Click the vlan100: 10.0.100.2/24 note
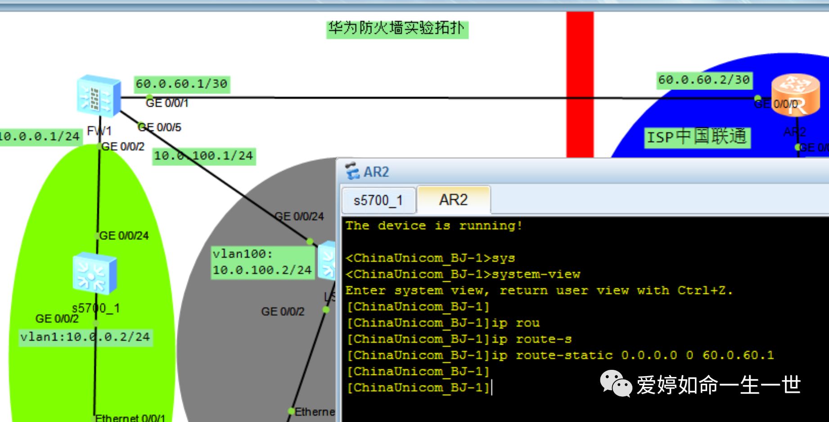 [x=262, y=262]
